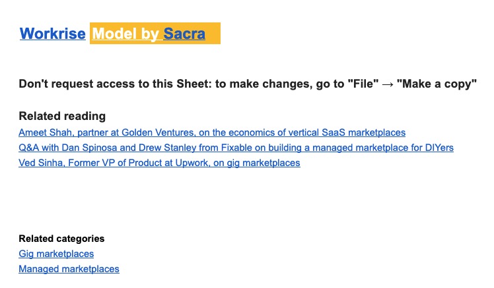Open Ameet Shah Golden Ventures article link
Image resolution: width=494 pixels, height=288 pixels.
pos(212,132)
